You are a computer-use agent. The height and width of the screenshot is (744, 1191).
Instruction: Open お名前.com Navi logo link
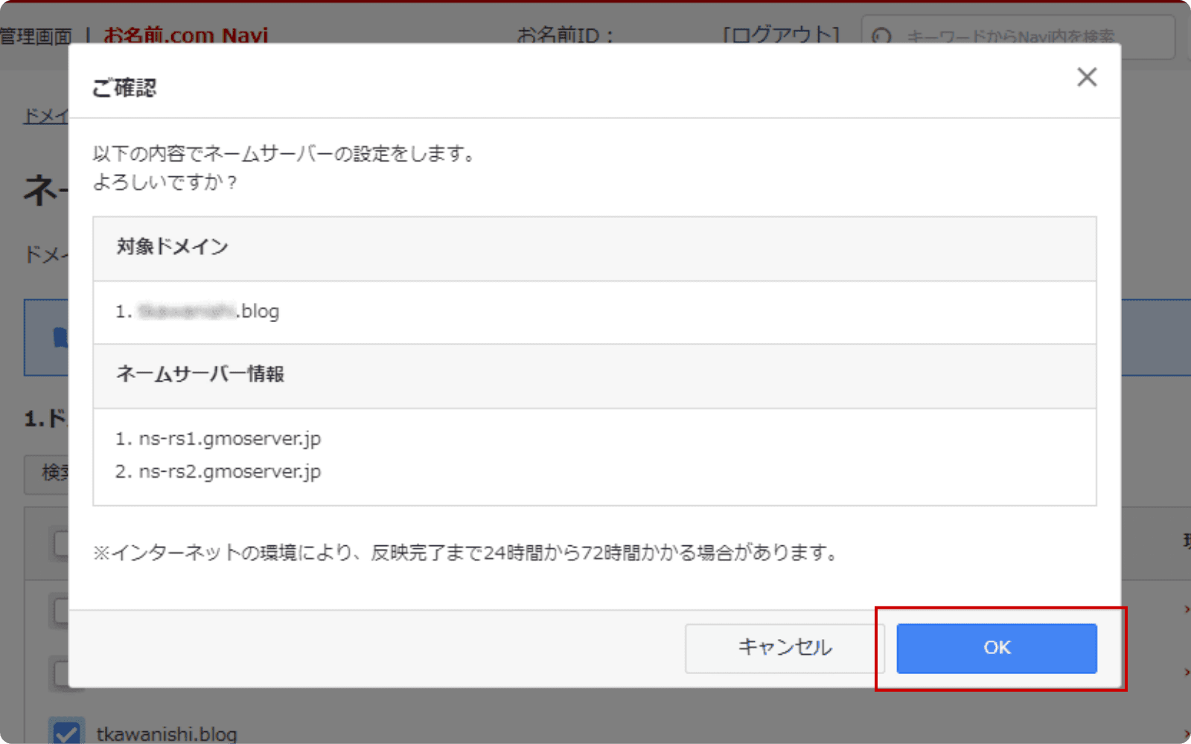[x=185, y=35]
